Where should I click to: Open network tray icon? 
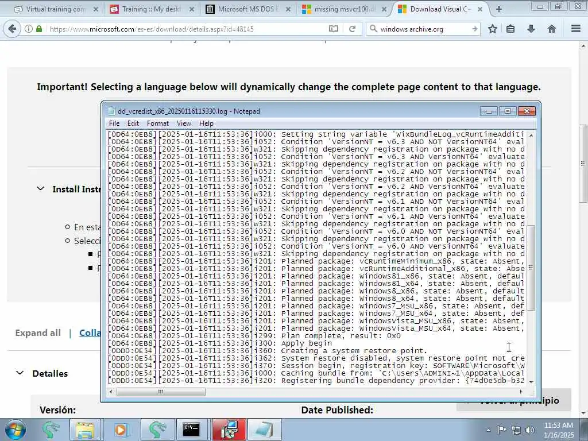tap(516, 430)
